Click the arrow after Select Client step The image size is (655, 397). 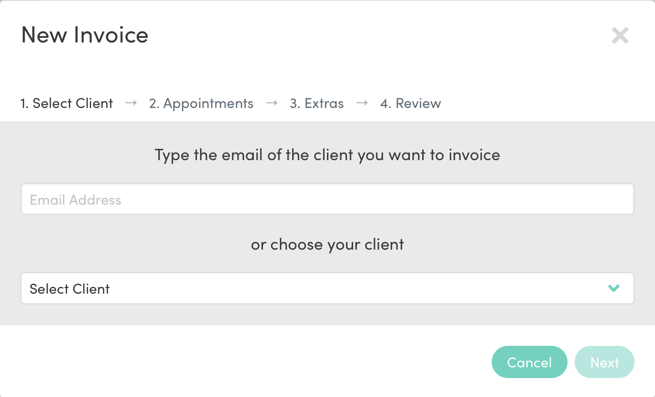pyautogui.click(x=131, y=103)
